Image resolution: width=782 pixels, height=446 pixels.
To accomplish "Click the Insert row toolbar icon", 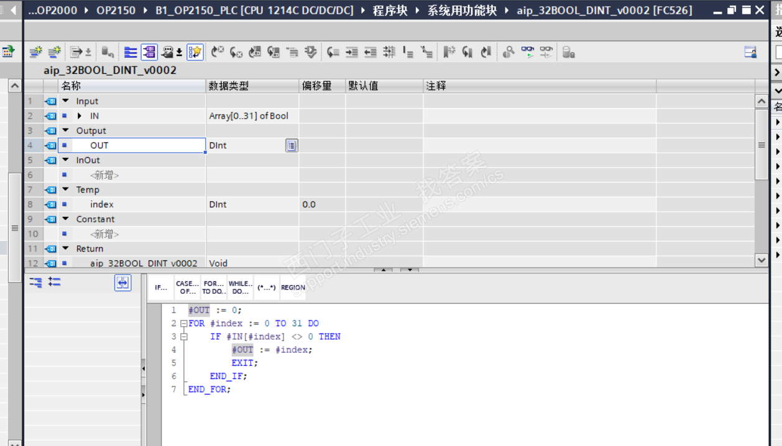I will pos(35,52).
